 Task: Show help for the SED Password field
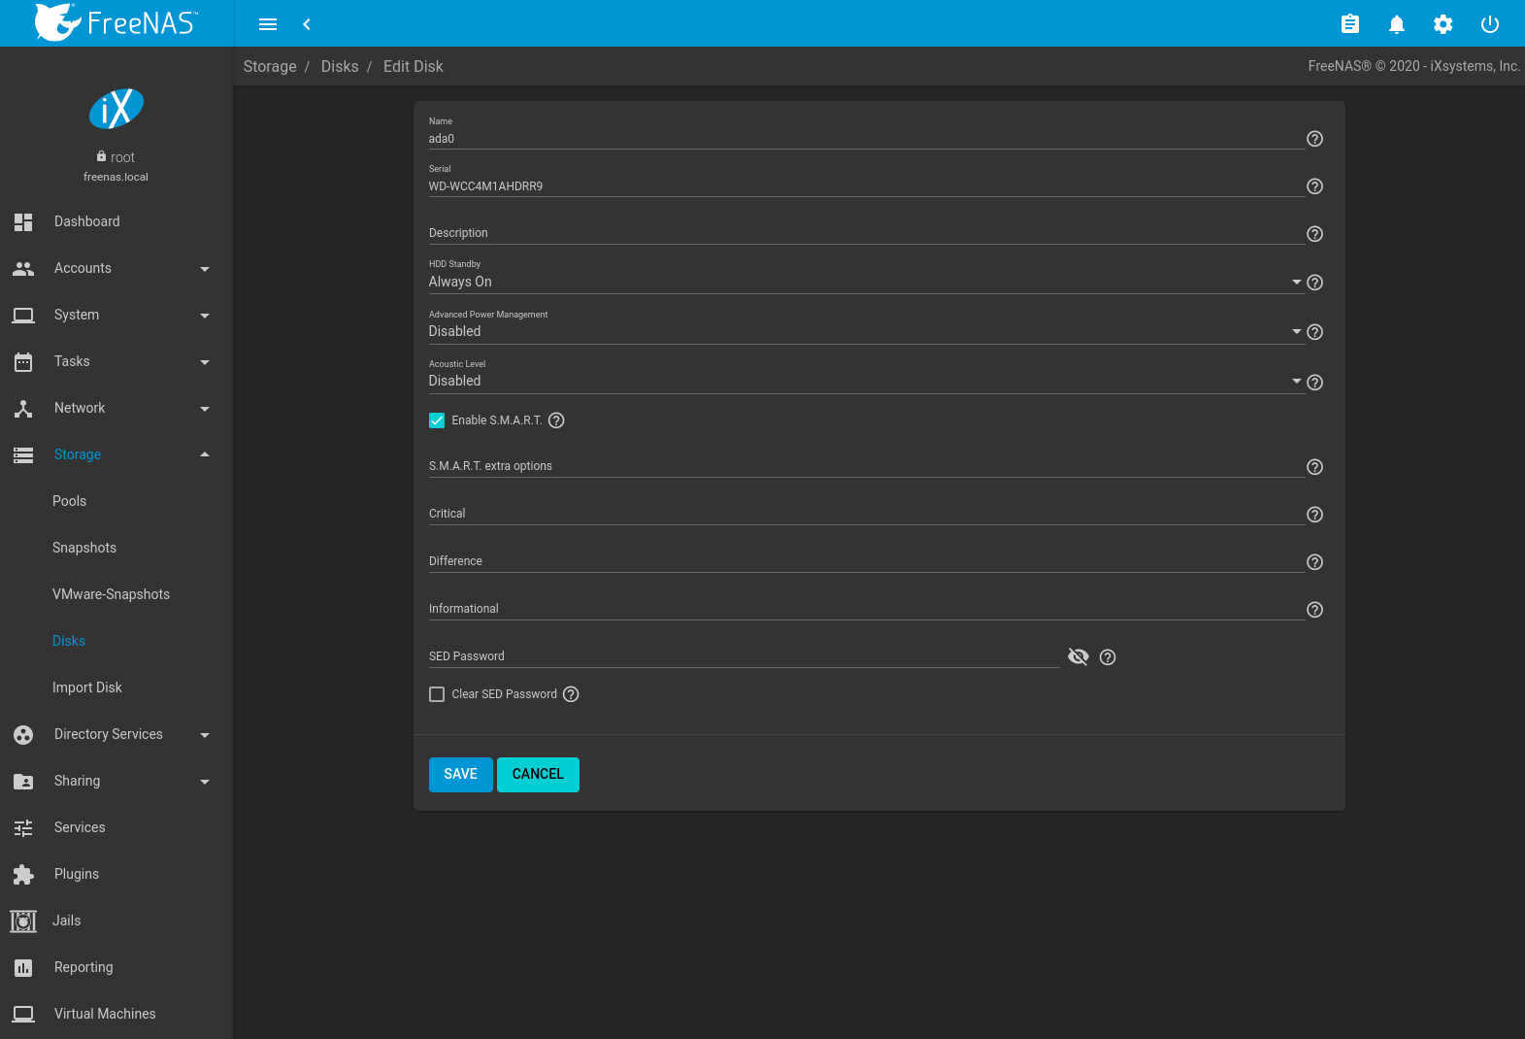pos(1107,657)
